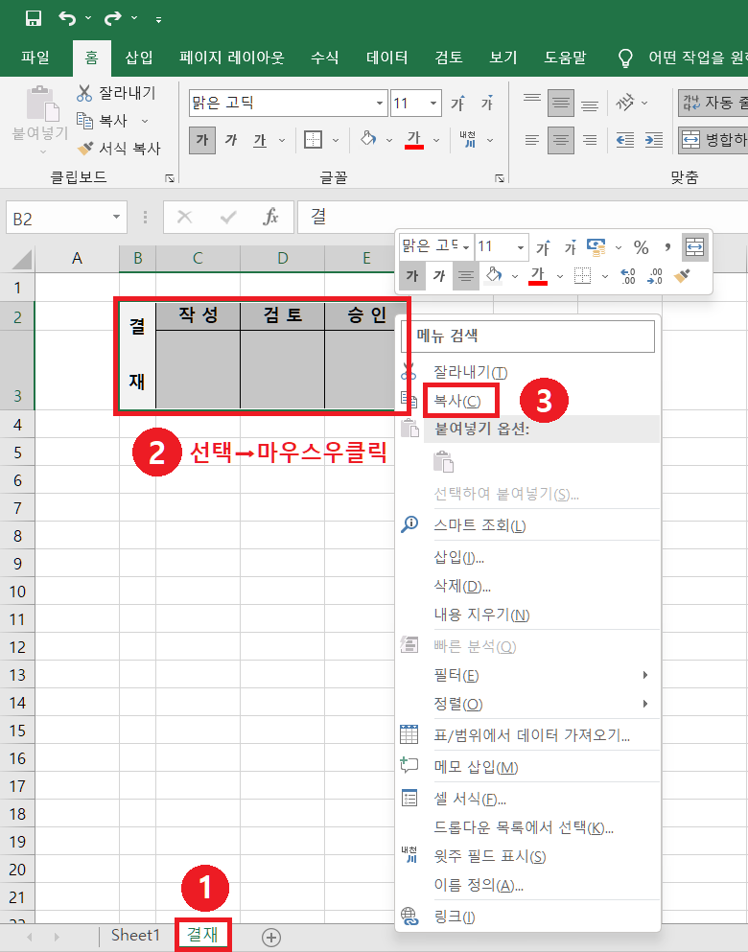Open the Undo history dropdown arrow
Viewport: 748px width, 952px height.
(88, 19)
